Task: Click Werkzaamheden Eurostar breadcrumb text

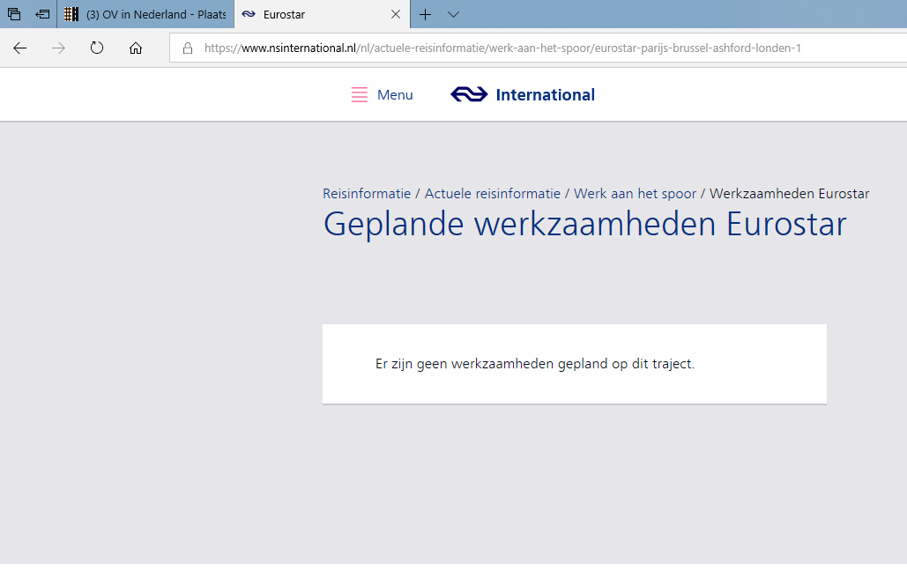Action: pos(790,194)
